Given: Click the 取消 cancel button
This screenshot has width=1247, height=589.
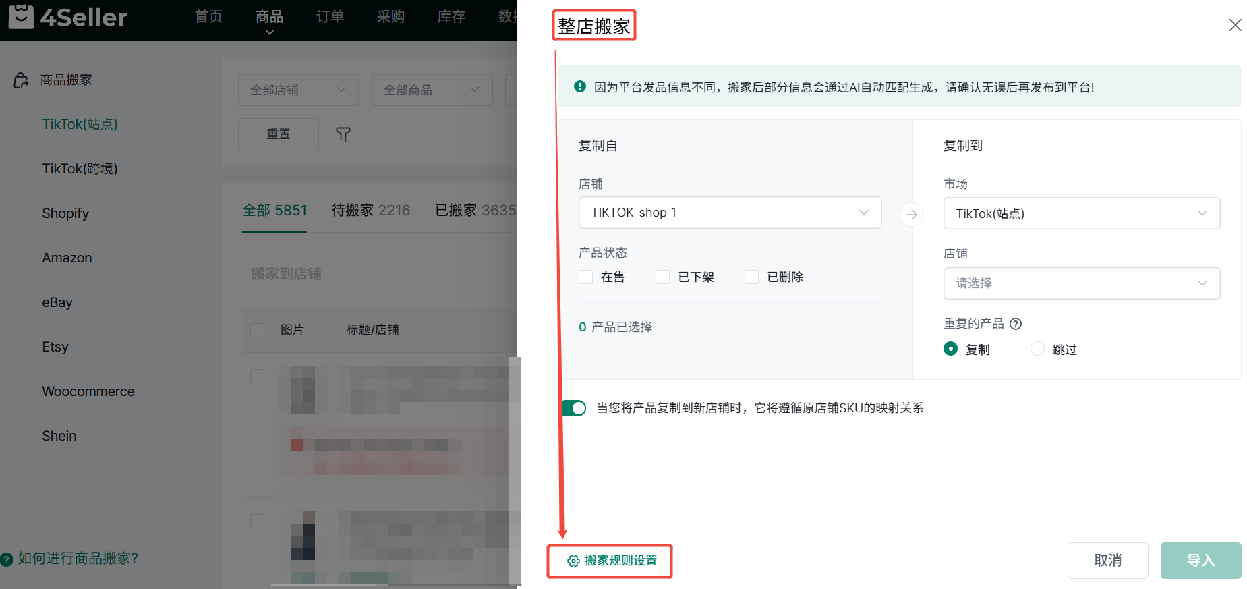Looking at the screenshot, I should point(1107,561).
